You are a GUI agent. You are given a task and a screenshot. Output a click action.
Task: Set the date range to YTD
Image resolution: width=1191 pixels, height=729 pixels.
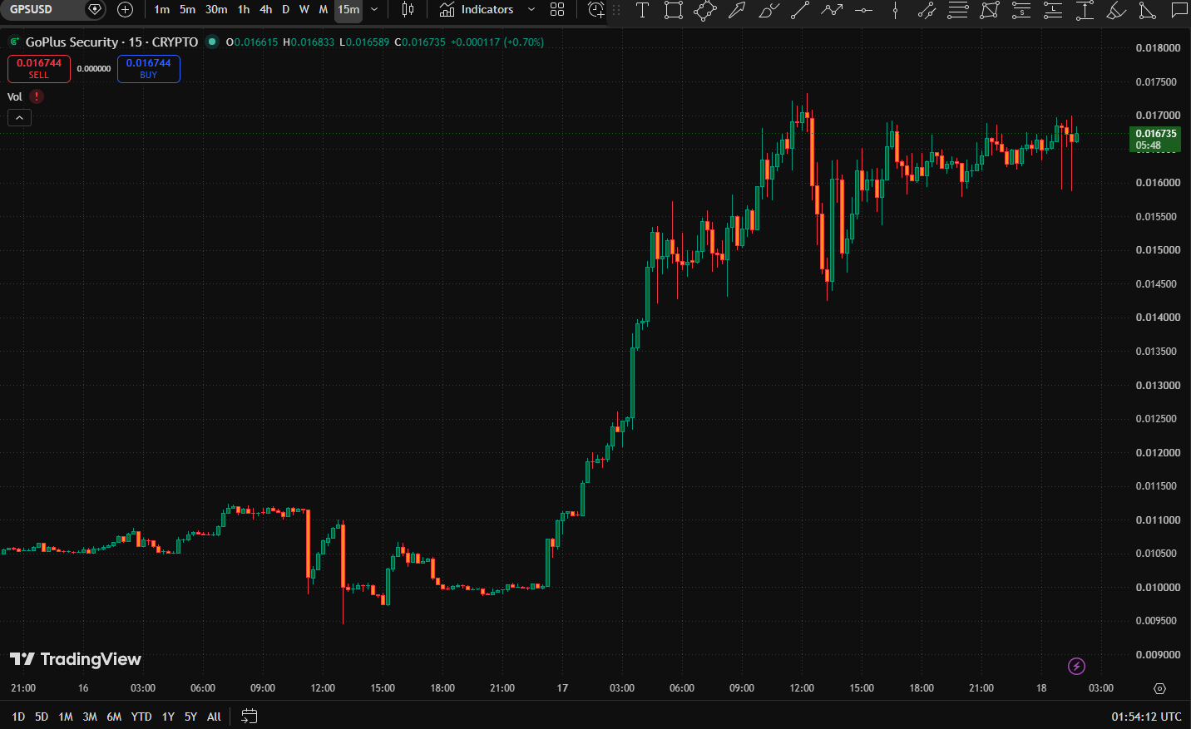(x=141, y=717)
